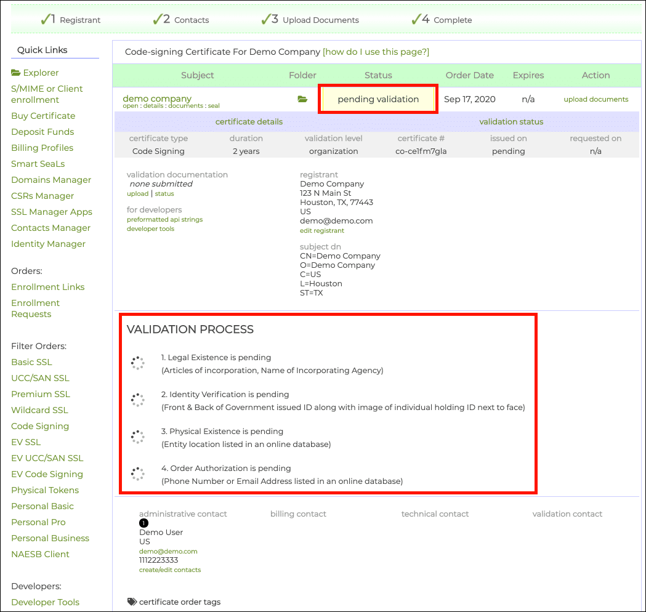This screenshot has height=612, width=646.
Task: Click the Legal Existence pending spinner icon
Action: coord(138,363)
